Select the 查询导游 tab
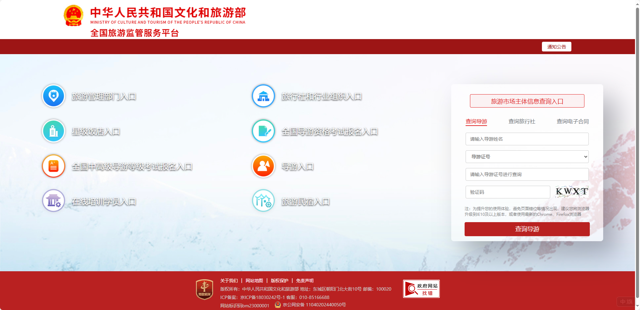The height and width of the screenshot is (310, 640). pyautogui.click(x=476, y=122)
